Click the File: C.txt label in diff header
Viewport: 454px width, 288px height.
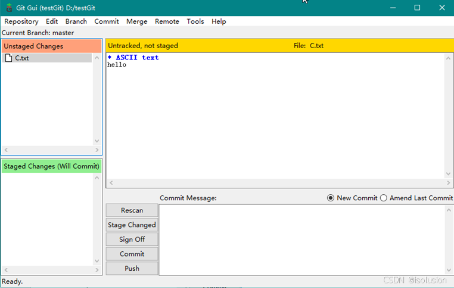(x=309, y=46)
